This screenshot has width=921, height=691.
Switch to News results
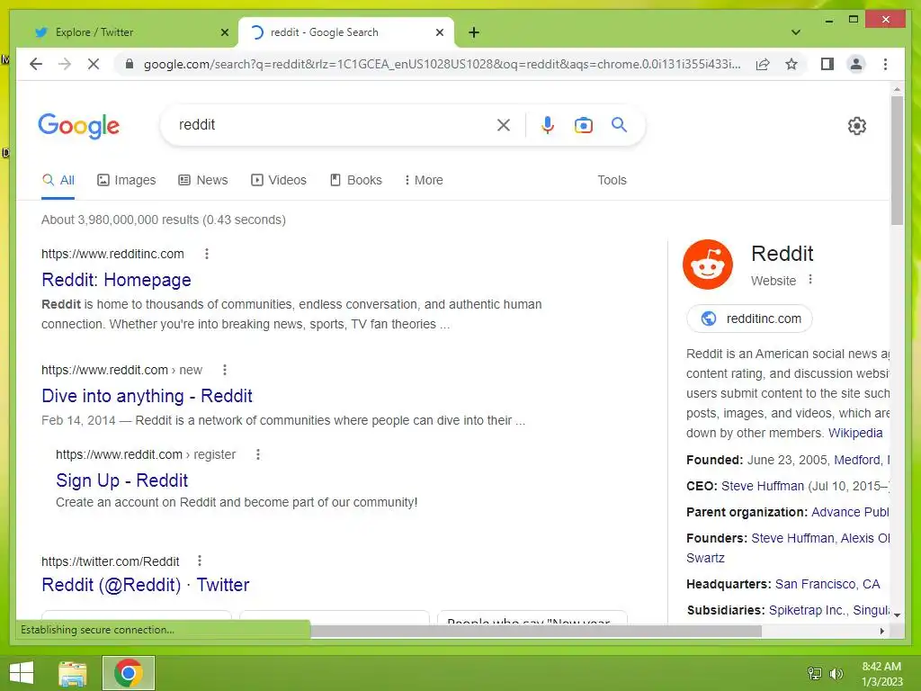pyautogui.click(x=203, y=180)
